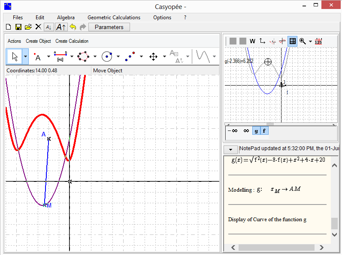
Task: Open the zoom options dropdown arrow
Action: point(310,42)
